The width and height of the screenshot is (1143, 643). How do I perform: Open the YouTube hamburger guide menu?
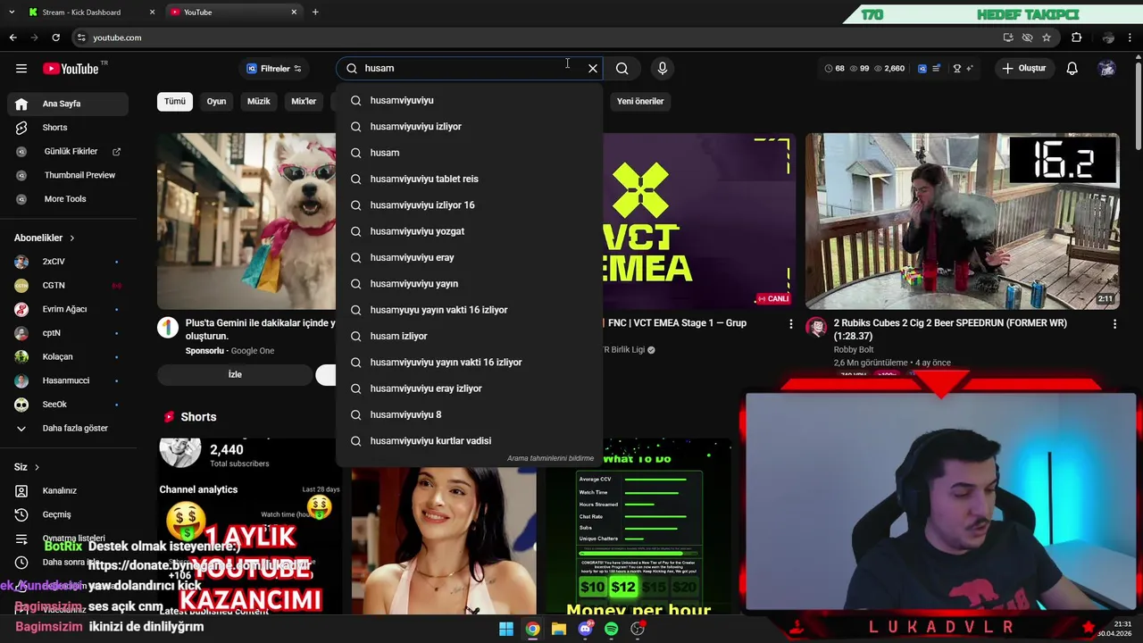tap(21, 69)
